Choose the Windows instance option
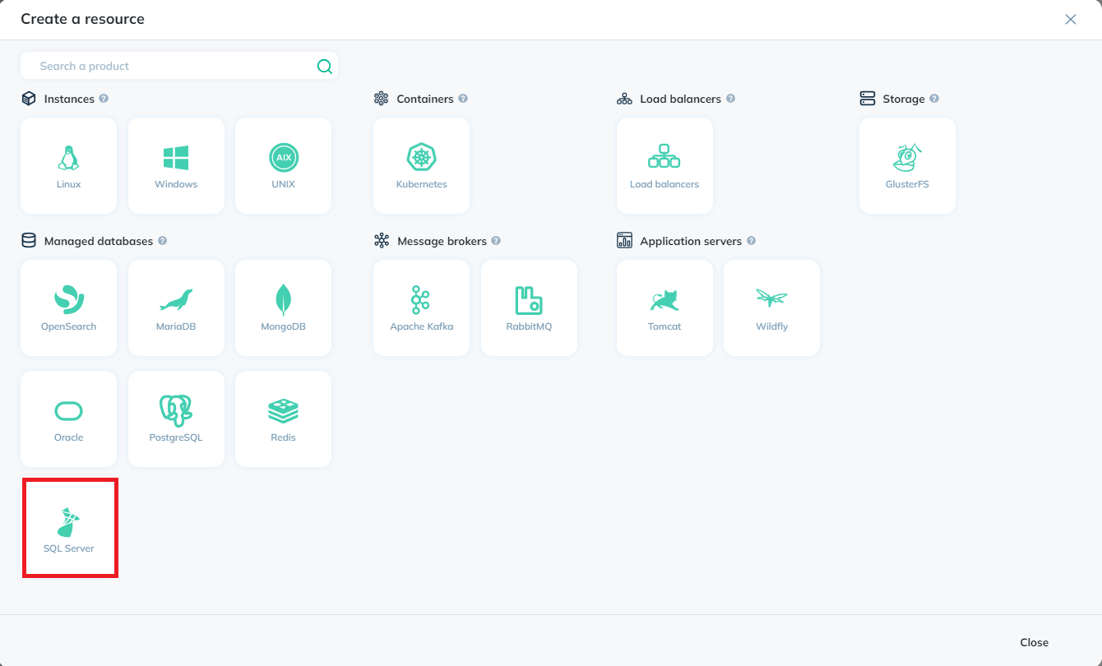The height and width of the screenshot is (666, 1102). pyautogui.click(x=176, y=165)
